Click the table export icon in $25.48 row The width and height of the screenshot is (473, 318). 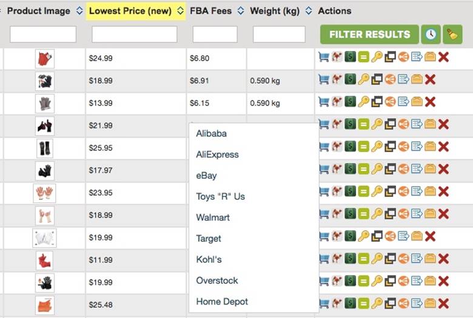417,303
